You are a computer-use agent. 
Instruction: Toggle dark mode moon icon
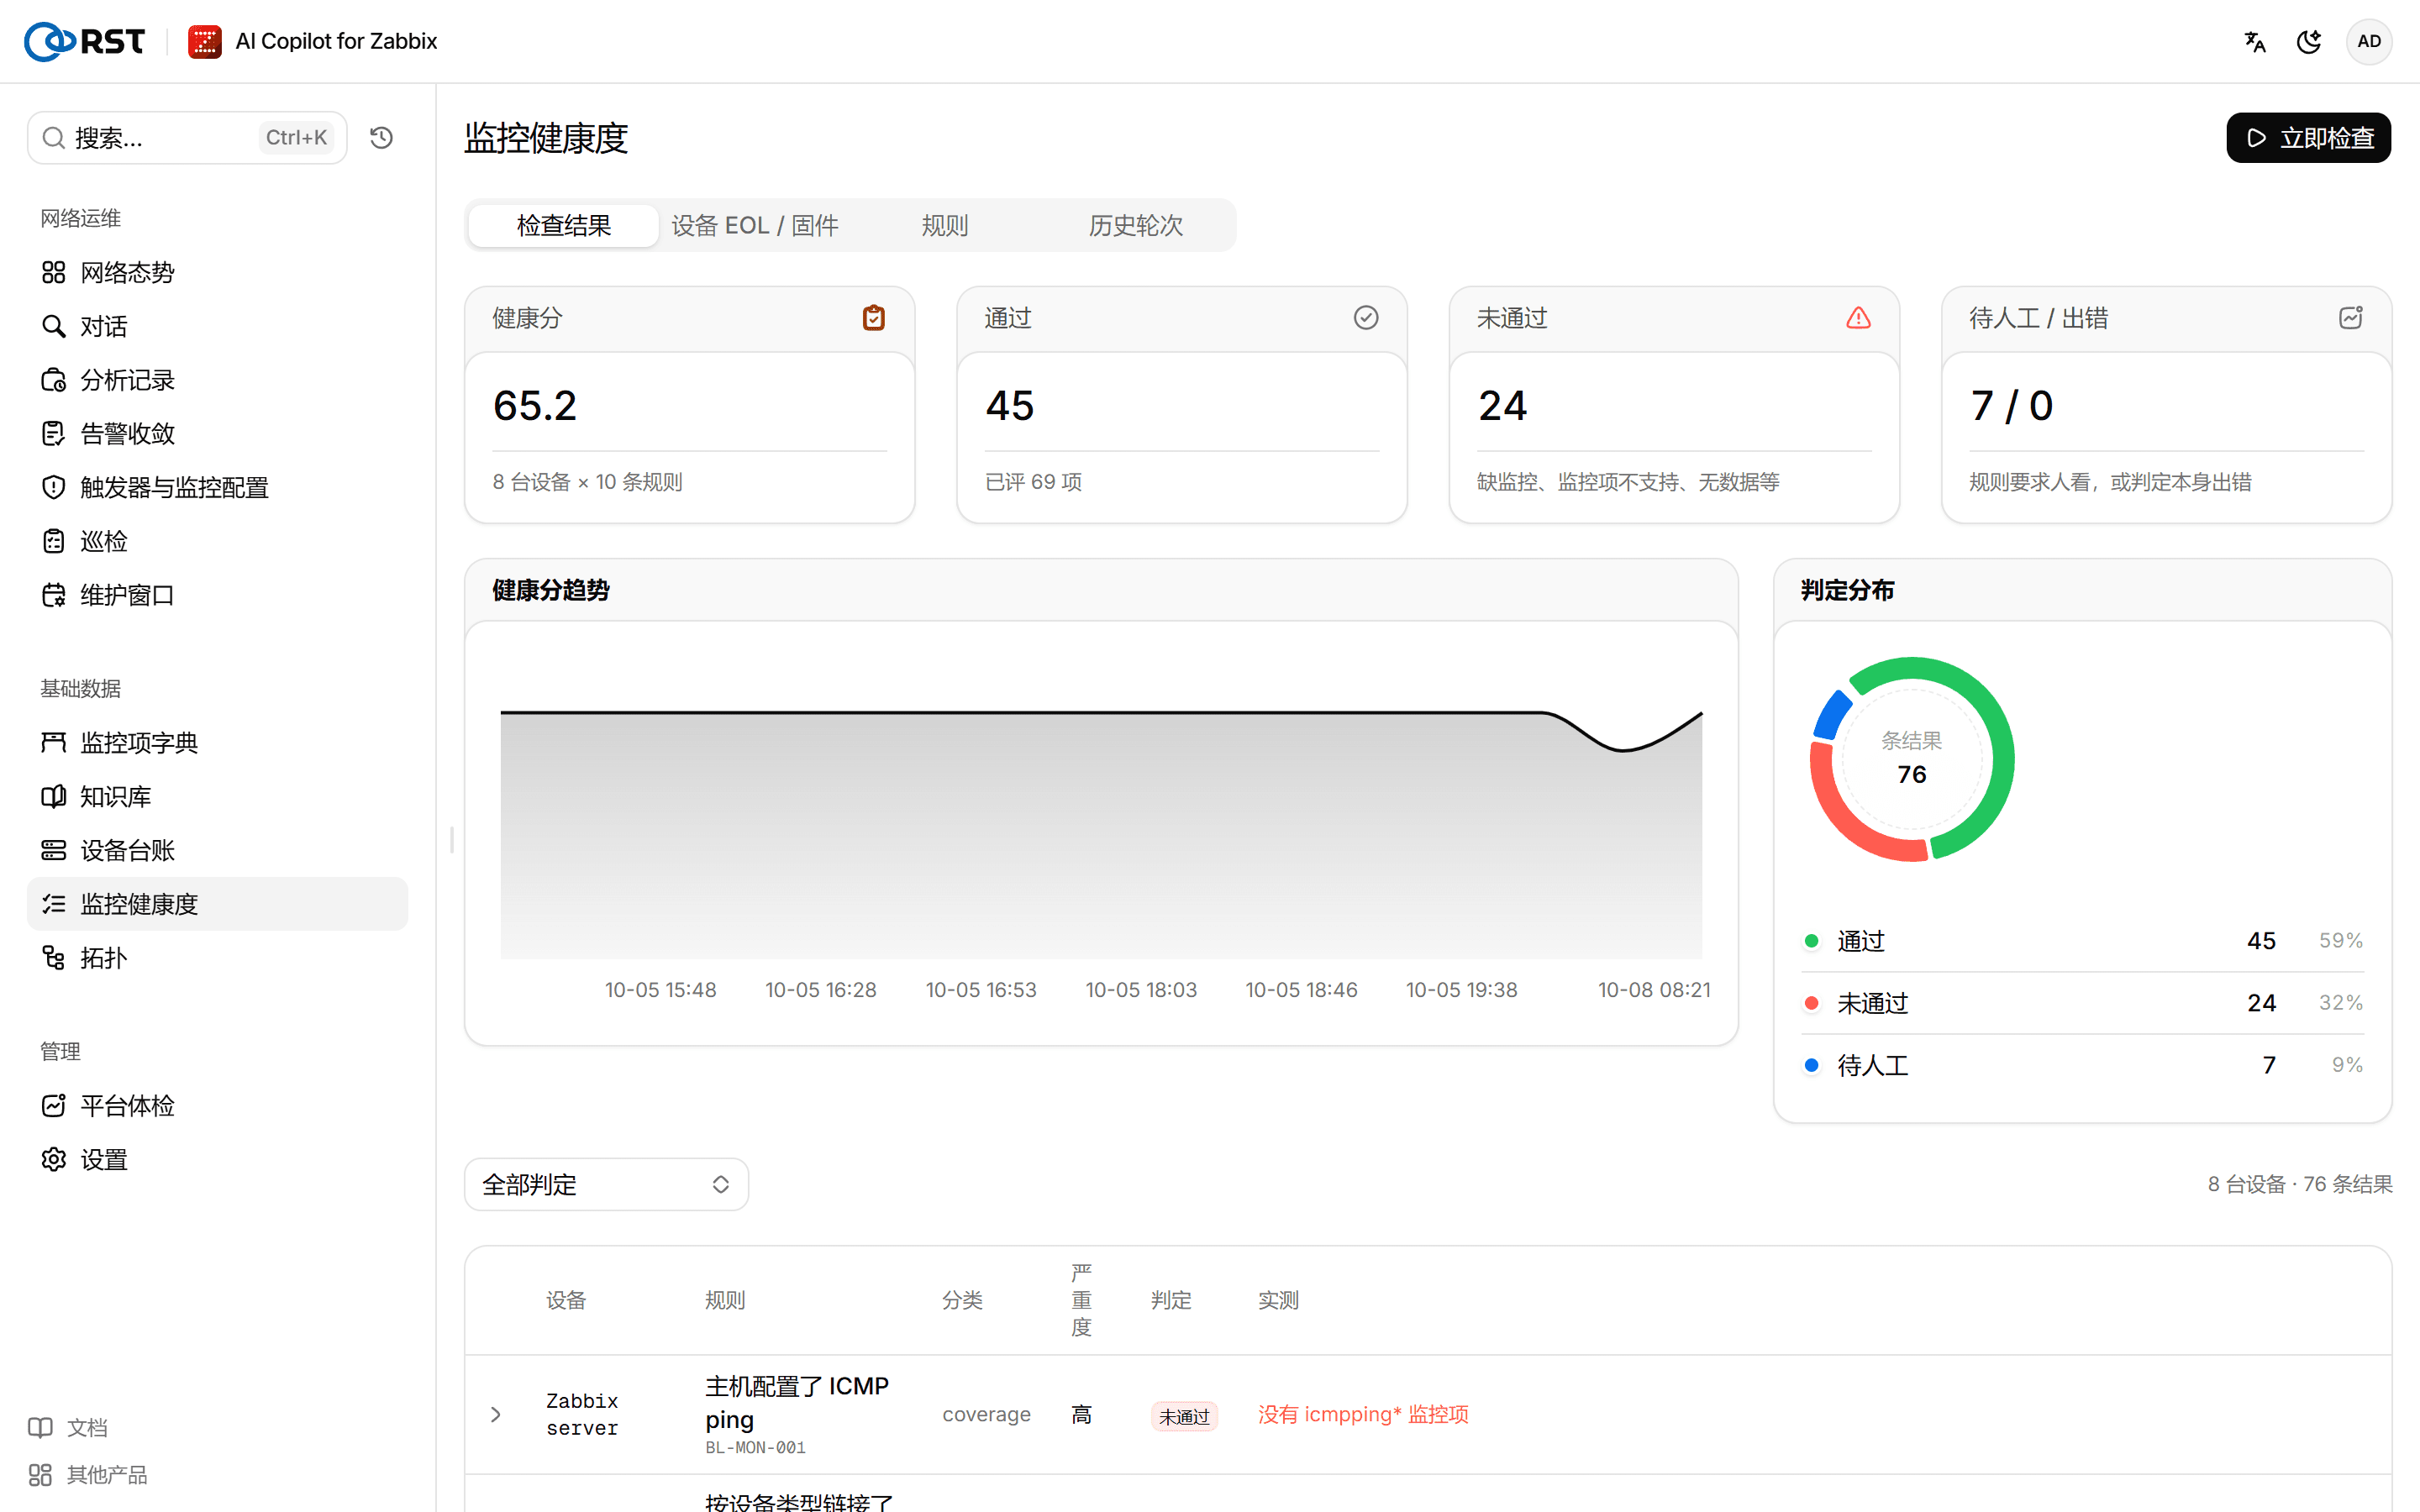[2309, 41]
